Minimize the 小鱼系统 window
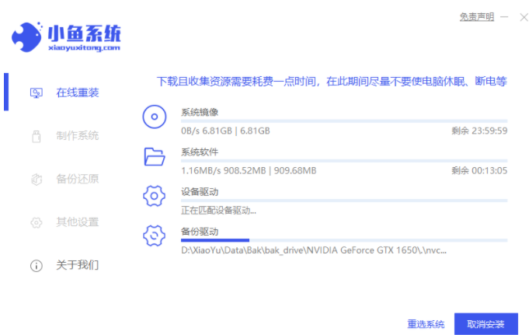The width and height of the screenshot is (529, 335). 504,16
